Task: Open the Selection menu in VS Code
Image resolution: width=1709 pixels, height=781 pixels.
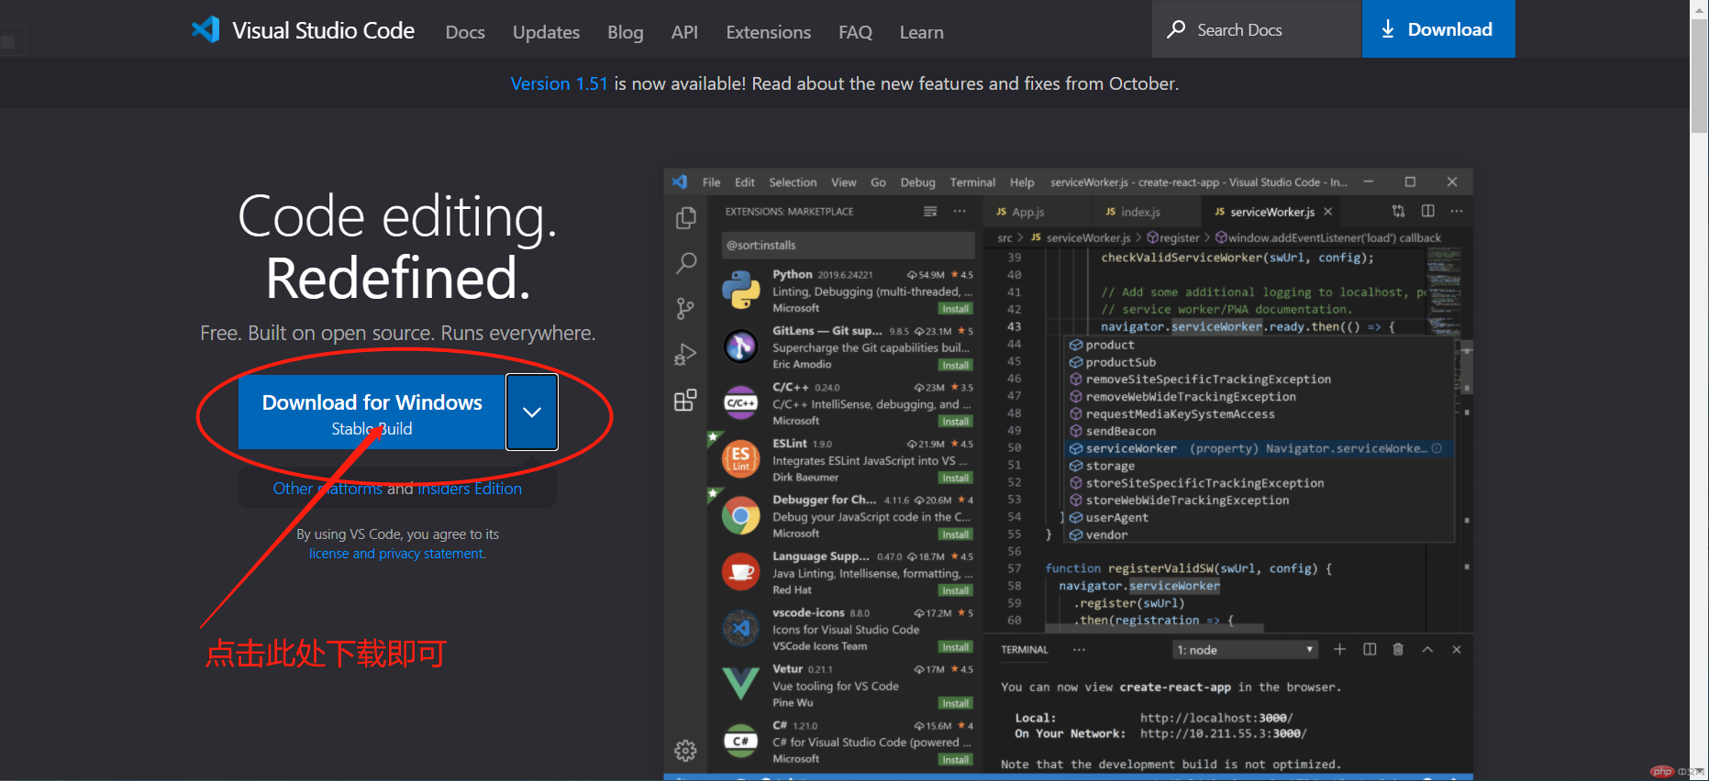Action: 793,182
